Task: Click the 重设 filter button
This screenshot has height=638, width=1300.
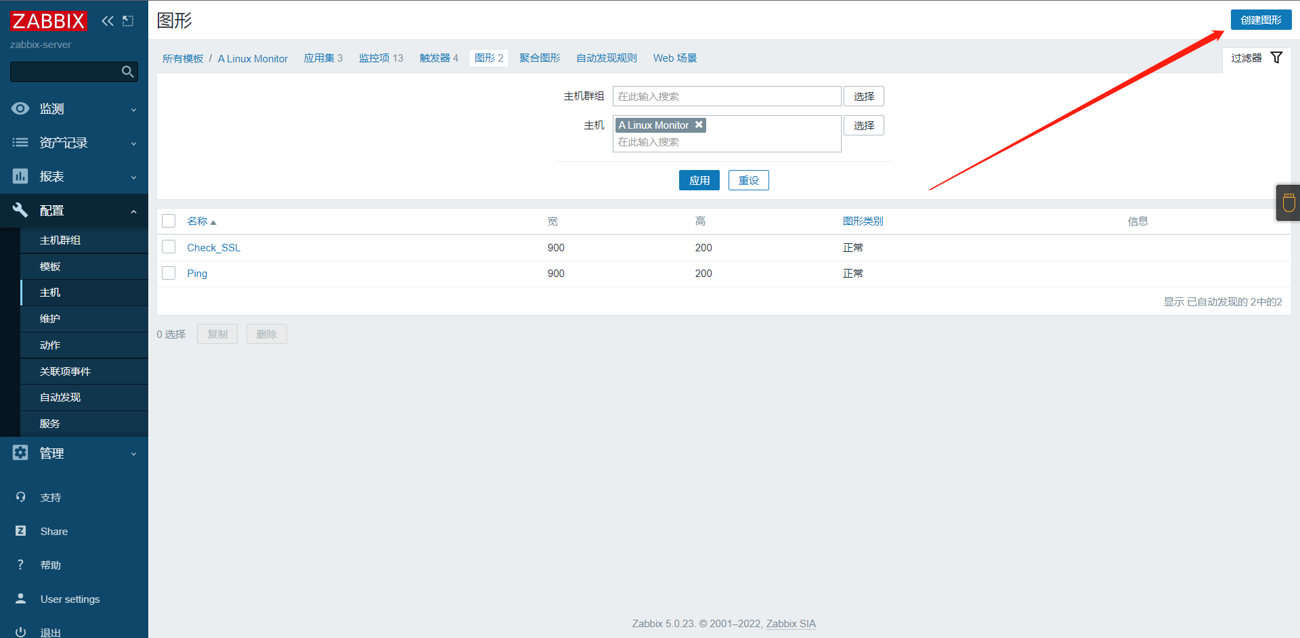Action: [749, 180]
